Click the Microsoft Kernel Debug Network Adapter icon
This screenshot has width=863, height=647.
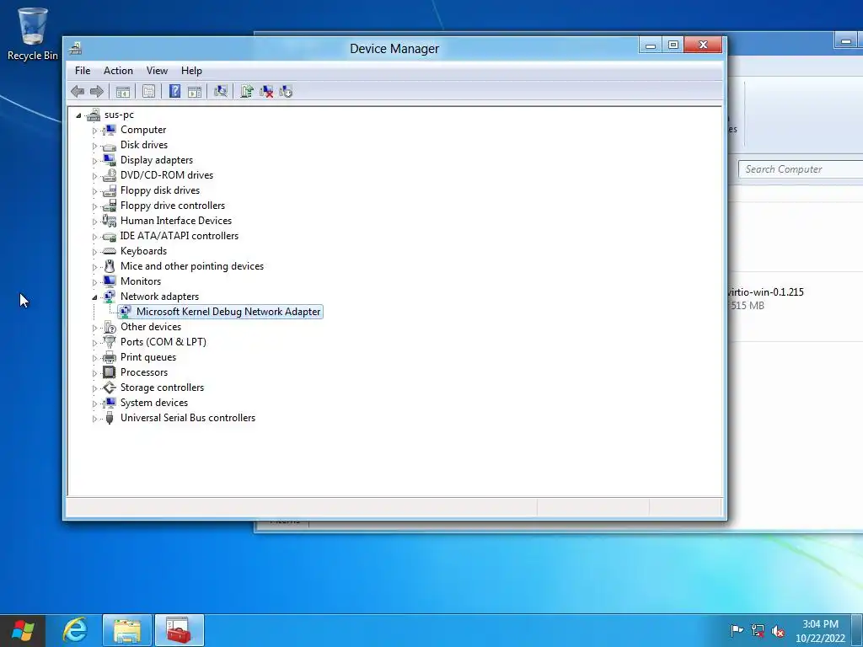click(126, 312)
